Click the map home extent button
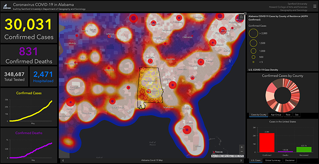The height and width of the screenshot is (164, 319). coord(241,17)
